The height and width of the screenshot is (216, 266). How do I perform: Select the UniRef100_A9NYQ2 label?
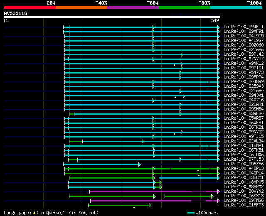244,132
